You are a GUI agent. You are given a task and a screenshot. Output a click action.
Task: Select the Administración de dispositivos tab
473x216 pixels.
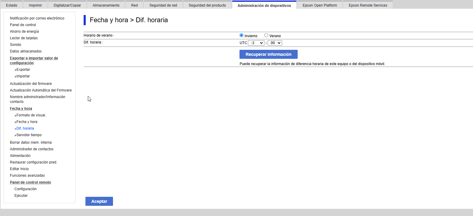264,5
